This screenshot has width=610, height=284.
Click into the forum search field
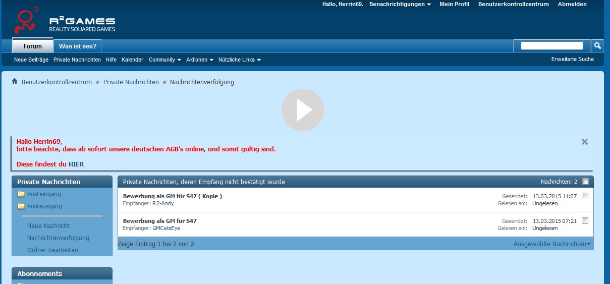pyautogui.click(x=551, y=46)
